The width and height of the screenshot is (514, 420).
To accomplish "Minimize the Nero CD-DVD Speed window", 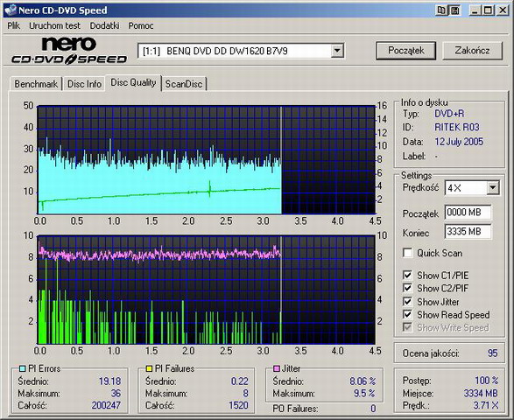I will tap(475, 10).
